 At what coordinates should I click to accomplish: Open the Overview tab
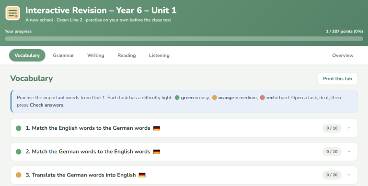click(x=343, y=55)
